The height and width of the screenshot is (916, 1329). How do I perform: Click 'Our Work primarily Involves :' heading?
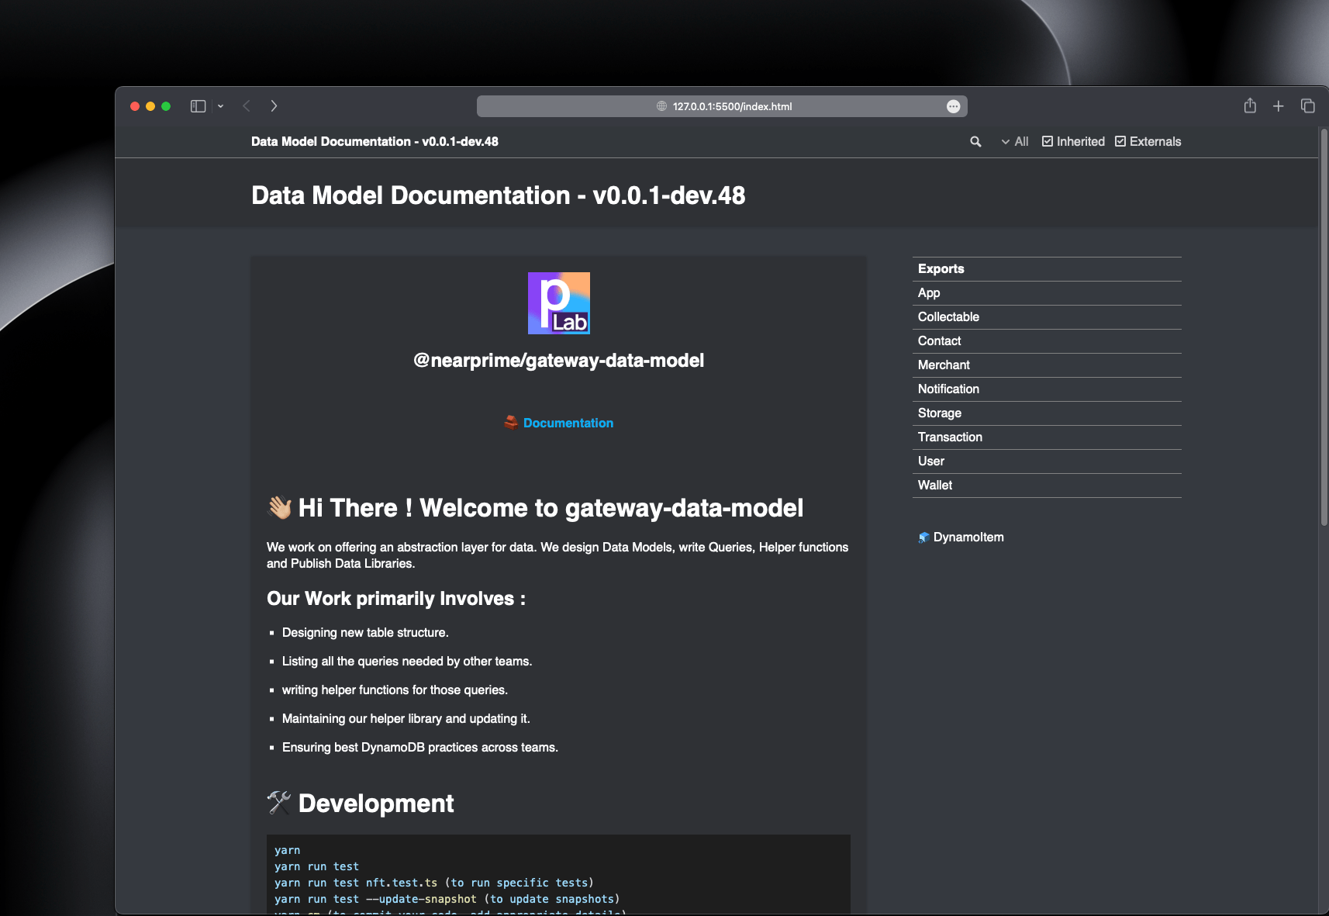coord(396,599)
